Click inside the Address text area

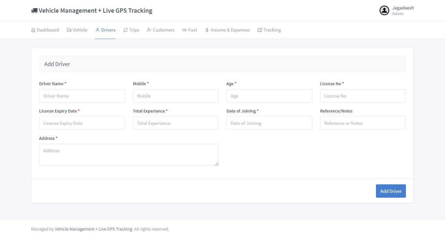129,155
